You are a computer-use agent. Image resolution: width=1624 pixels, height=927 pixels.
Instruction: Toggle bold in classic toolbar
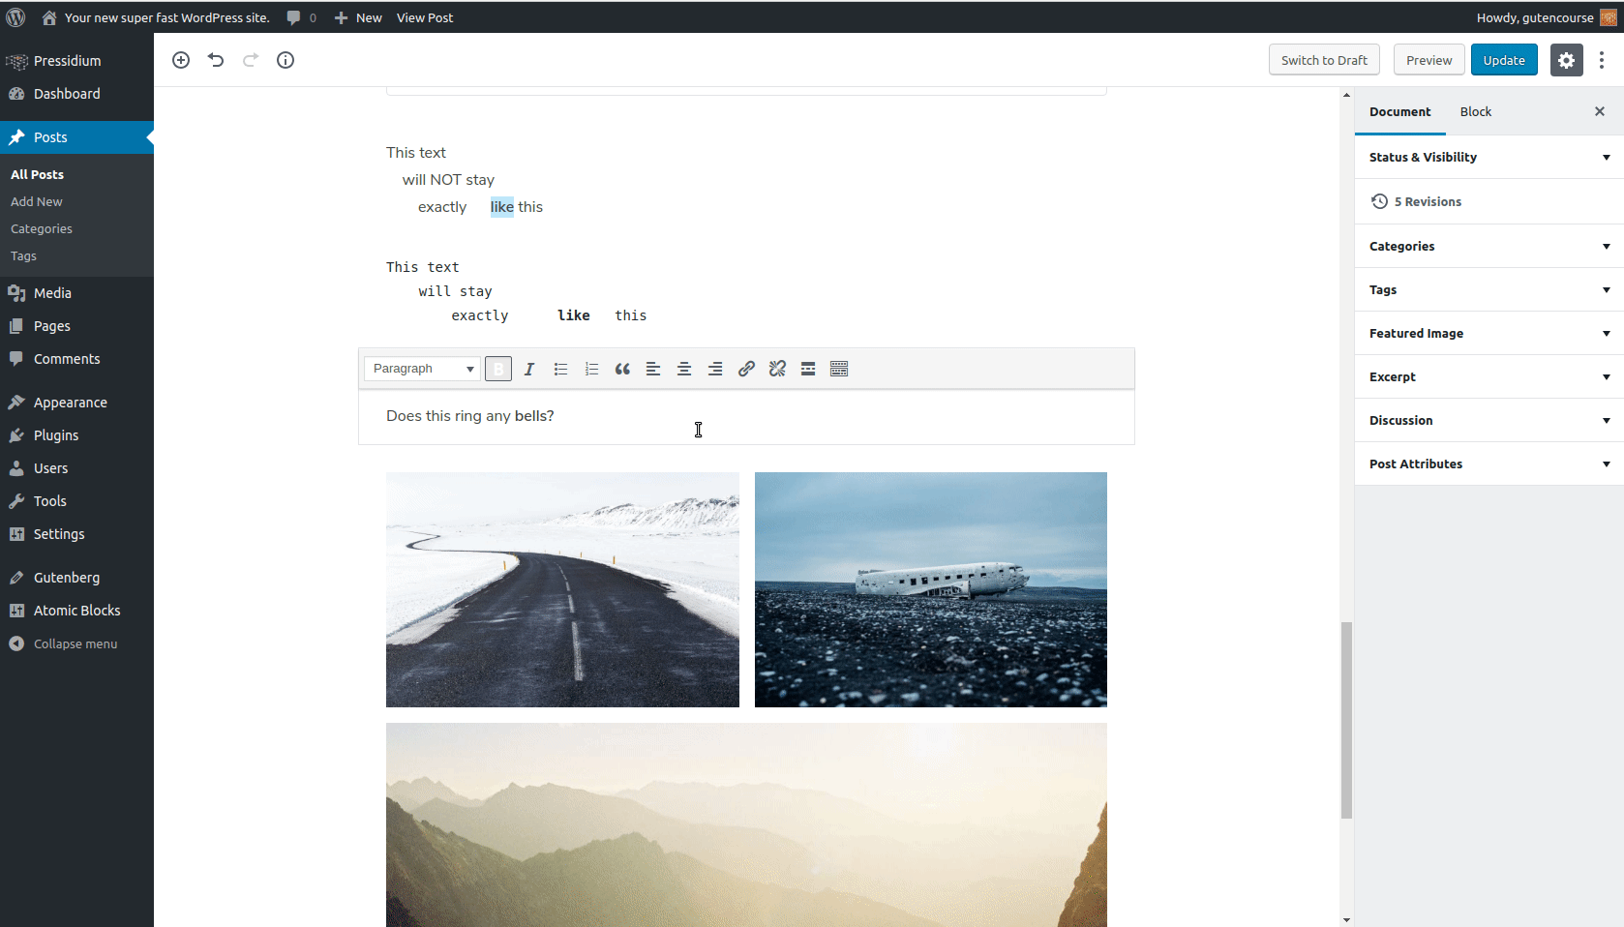coord(498,369)
